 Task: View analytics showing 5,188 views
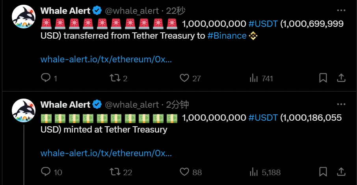coord(254,172)
